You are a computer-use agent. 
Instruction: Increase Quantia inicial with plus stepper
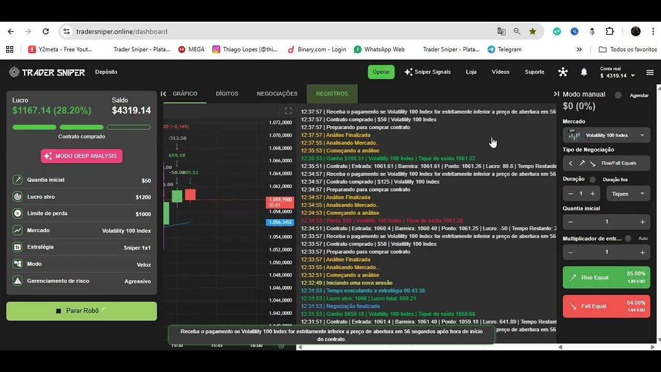click(642, 222)
